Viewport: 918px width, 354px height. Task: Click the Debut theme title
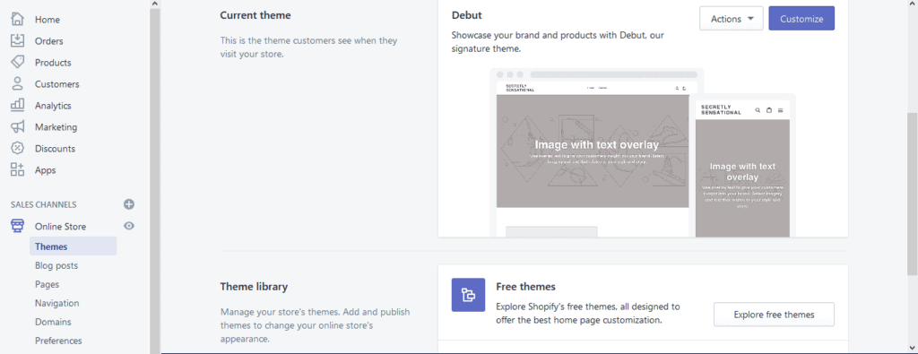click(x=466, y=15)
